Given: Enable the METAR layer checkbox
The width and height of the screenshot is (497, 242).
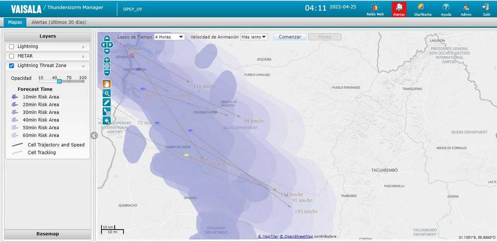Looking at the screenshot, I should 12,56.
